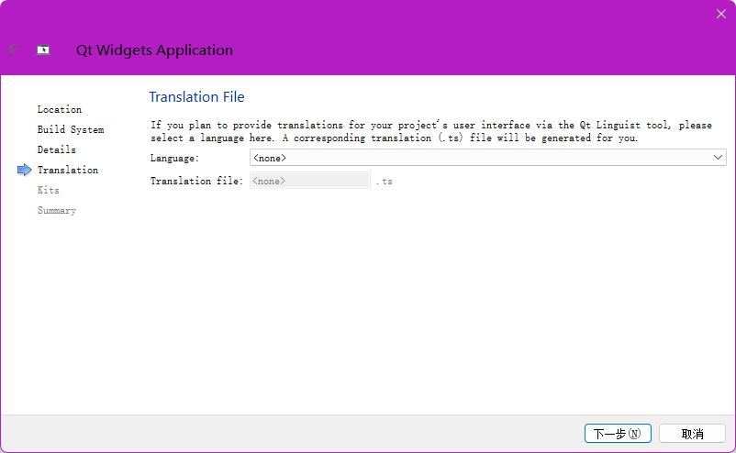Image resolution: width=736 pixels, height=453 pixels.
Task: Click the "Translation file:" label
Action: [196, 181]
